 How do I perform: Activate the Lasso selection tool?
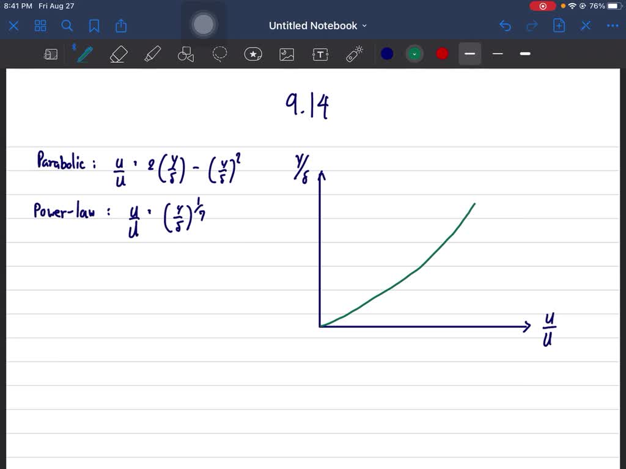pos(219,54)
